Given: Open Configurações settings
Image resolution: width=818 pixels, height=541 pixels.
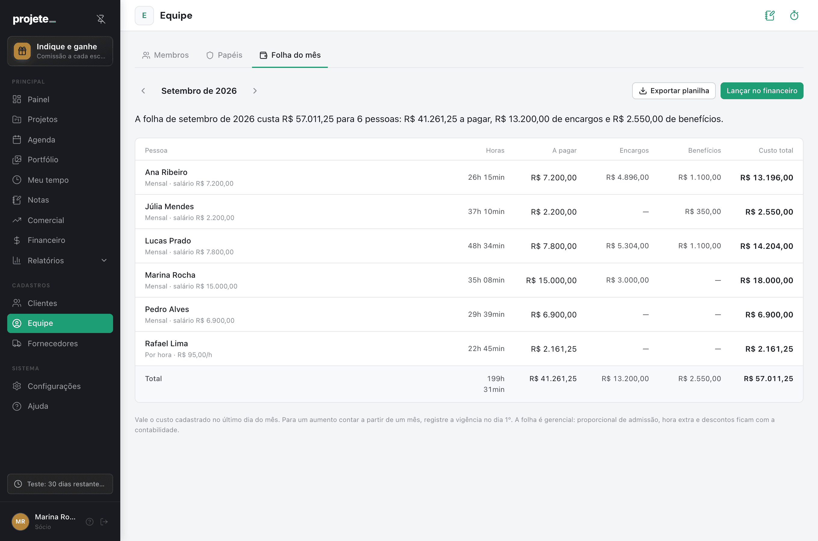Looking at the screenshot, I should coord(60,386).
